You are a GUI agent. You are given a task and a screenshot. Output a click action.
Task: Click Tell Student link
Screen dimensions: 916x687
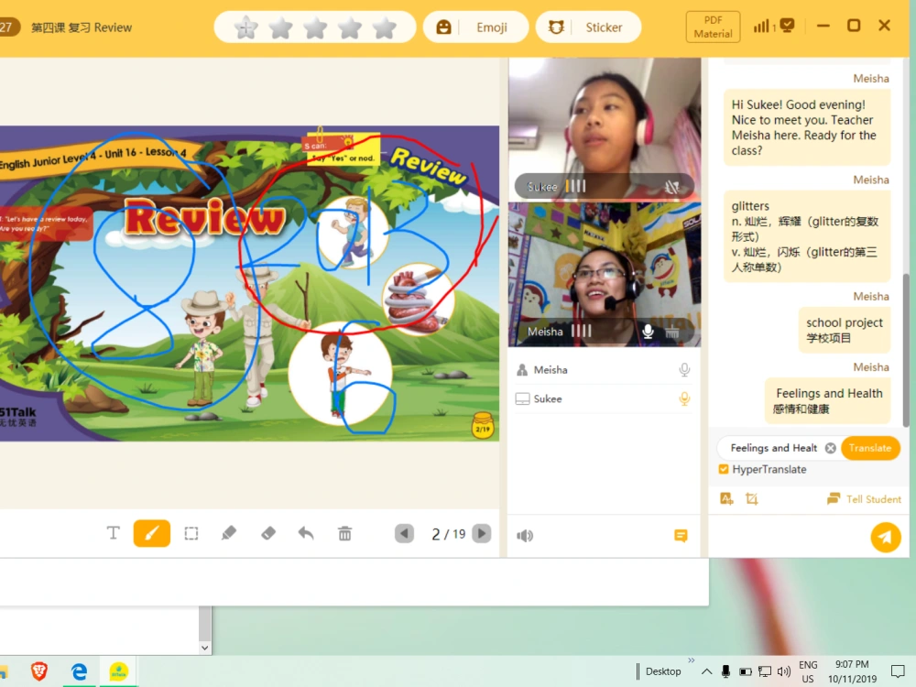point(864,499)
